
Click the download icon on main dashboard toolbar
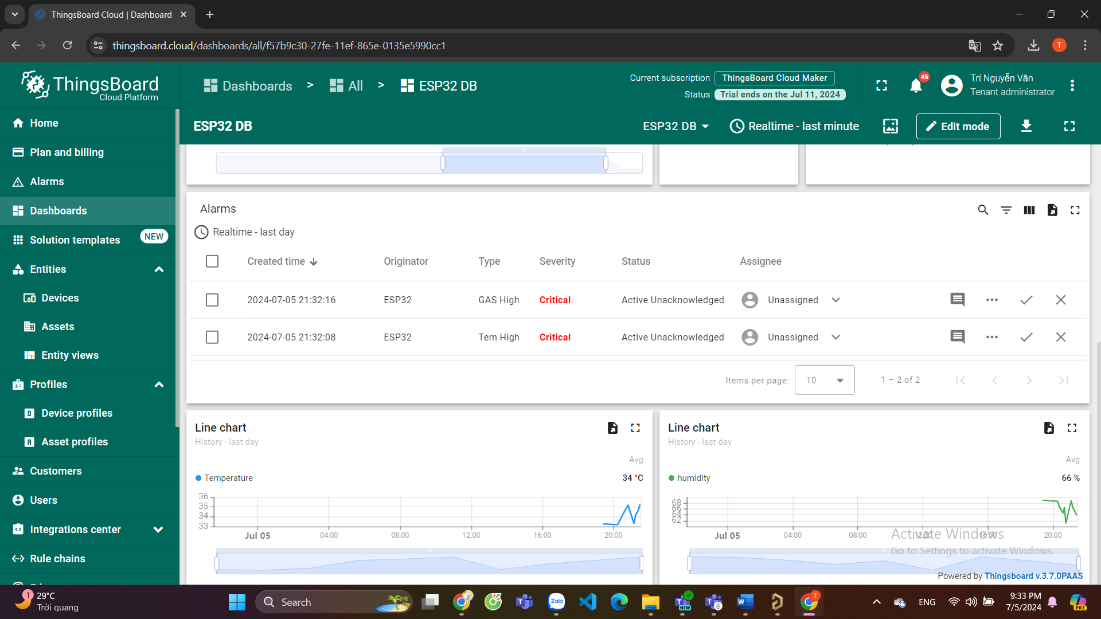click(x=1025, y=126)
